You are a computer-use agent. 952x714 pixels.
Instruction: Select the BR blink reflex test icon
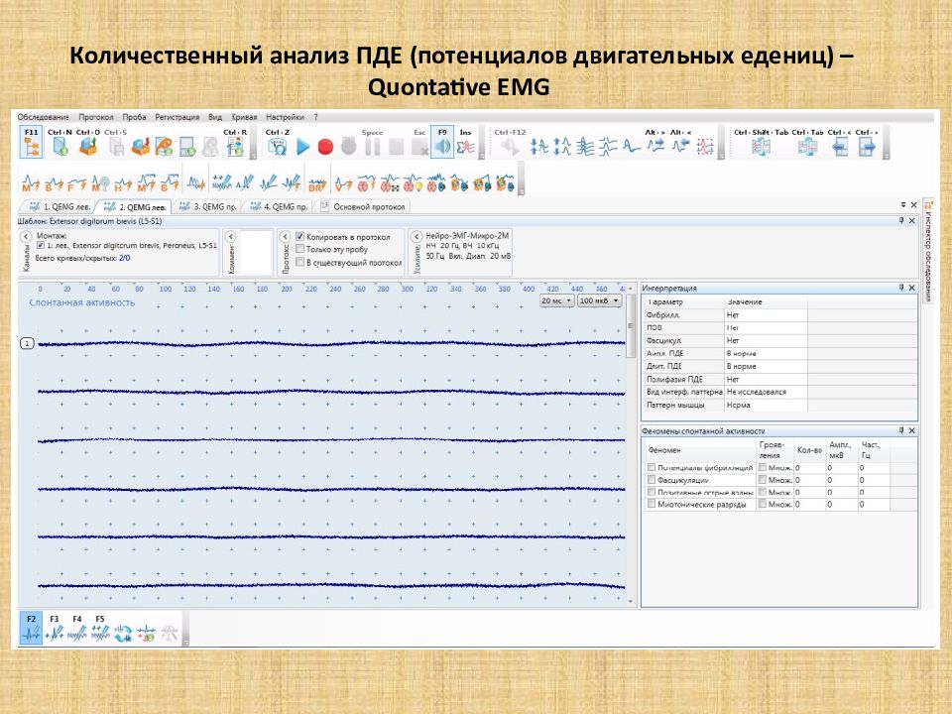coord(317,182)
